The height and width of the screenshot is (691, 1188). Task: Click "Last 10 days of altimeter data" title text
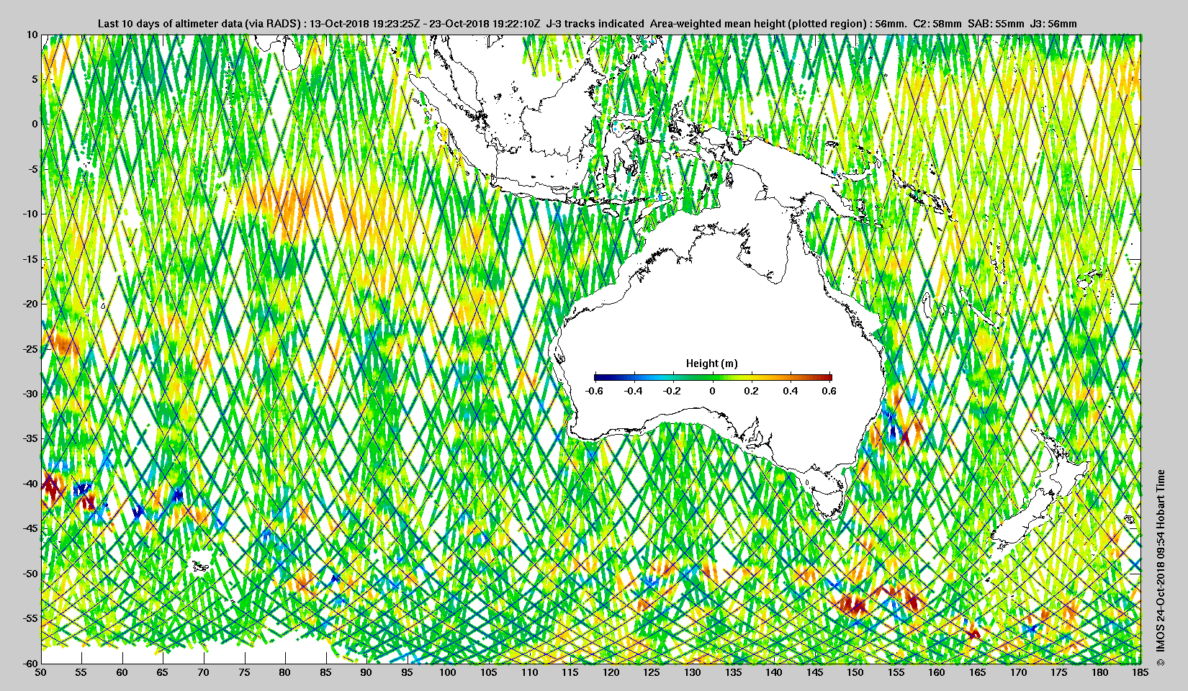(x=169, y=24)
